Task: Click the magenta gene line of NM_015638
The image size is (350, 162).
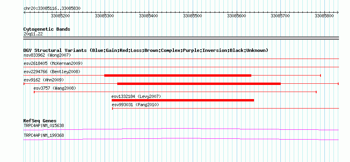Action: 181,129
